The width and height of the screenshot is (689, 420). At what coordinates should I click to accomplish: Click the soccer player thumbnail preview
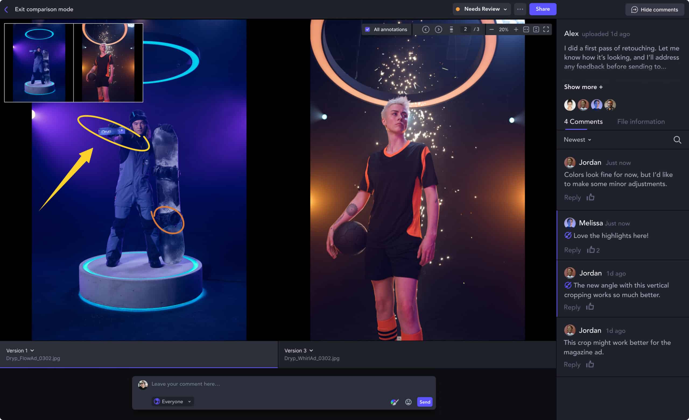(x=108, y=63)
